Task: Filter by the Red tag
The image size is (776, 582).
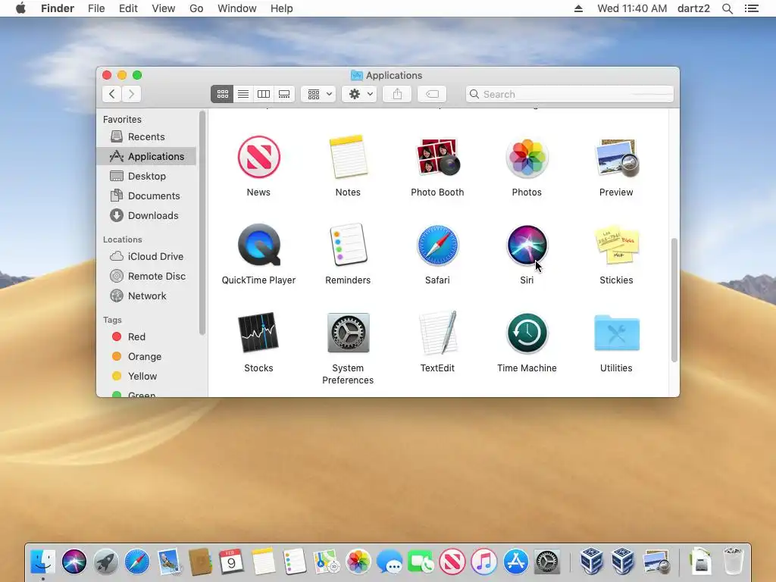Action: [146, 337]
